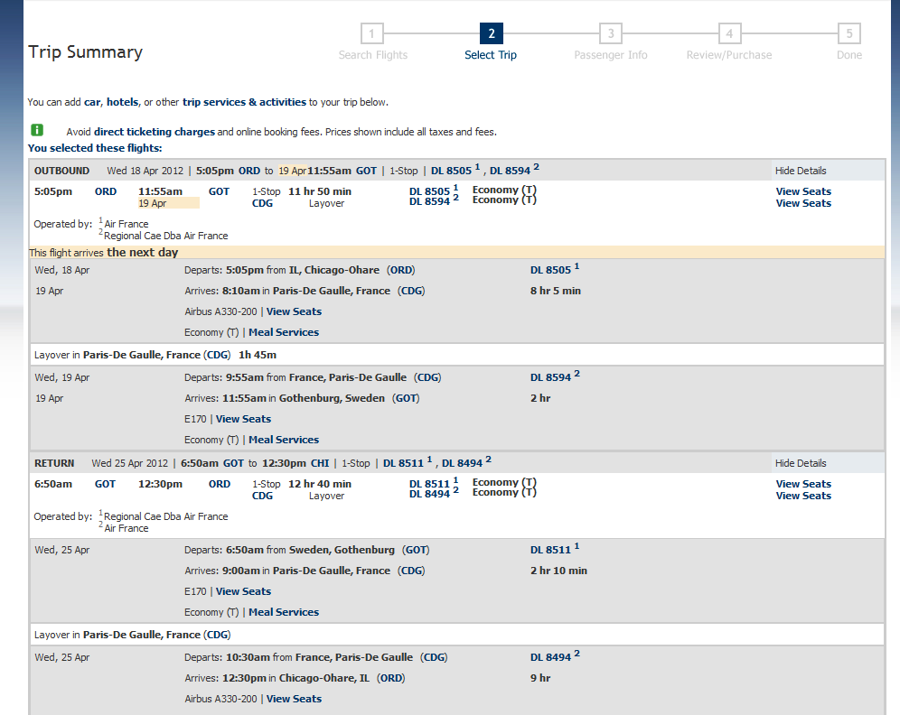Click step 4 Review/Purchase box
Viewport: 900px width, 715px height.
[729, 34]
